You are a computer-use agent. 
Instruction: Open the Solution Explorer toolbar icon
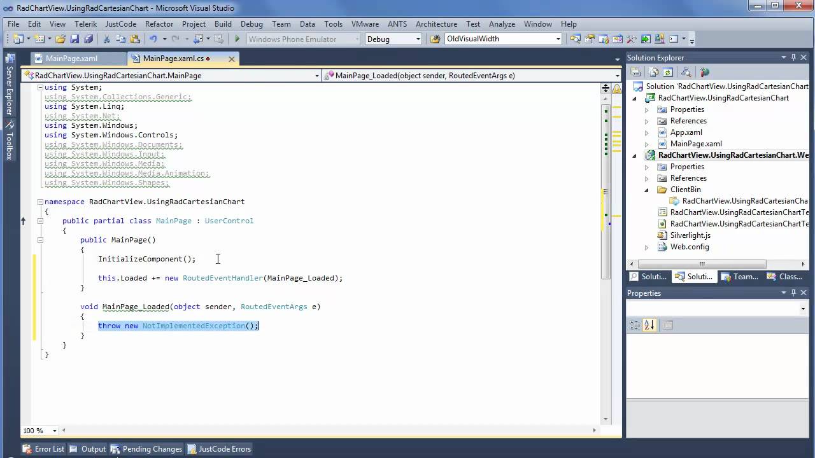click(575, 39)
